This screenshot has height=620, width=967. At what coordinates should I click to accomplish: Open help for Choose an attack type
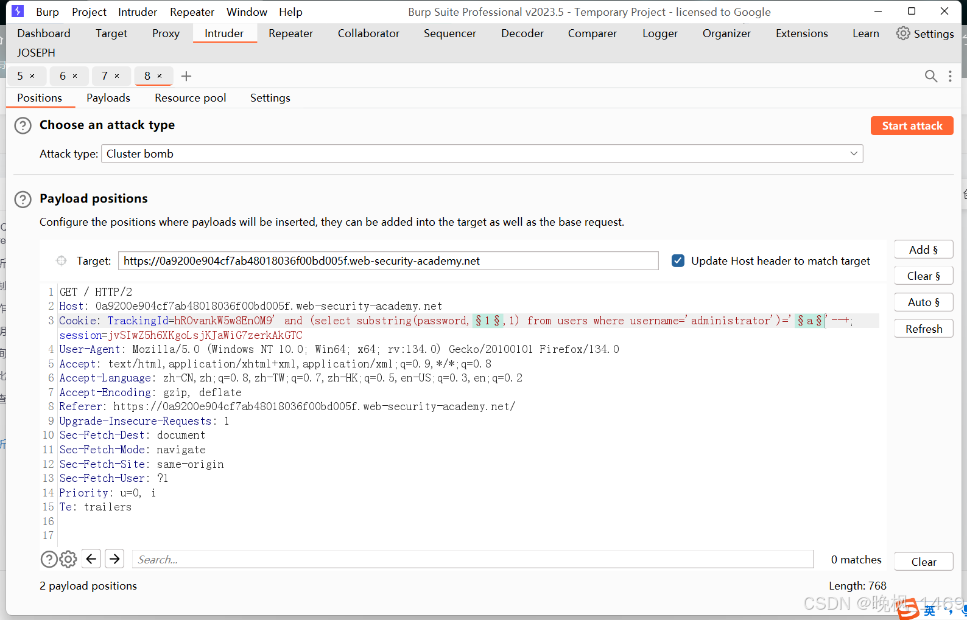23,125
